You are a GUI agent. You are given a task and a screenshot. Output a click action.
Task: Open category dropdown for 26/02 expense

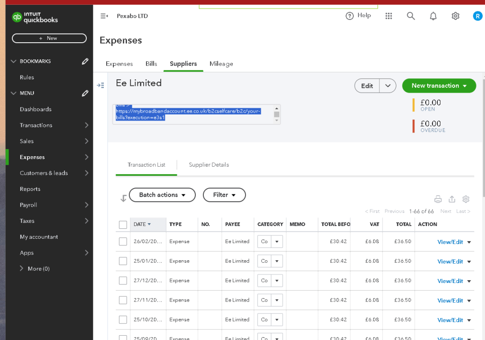(x=277, y=241)
